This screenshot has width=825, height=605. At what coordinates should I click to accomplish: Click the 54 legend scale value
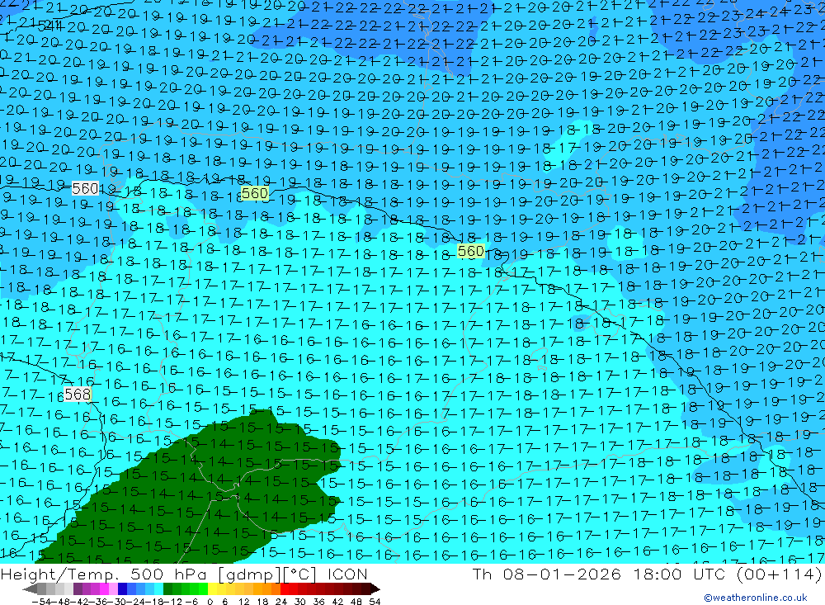(x=375, y=602)
